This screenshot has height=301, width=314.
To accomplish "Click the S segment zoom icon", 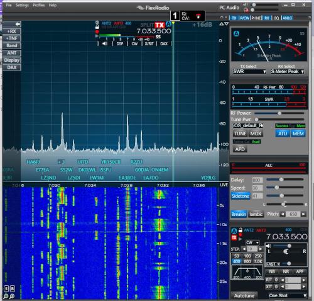I will (x=6, y=289).
